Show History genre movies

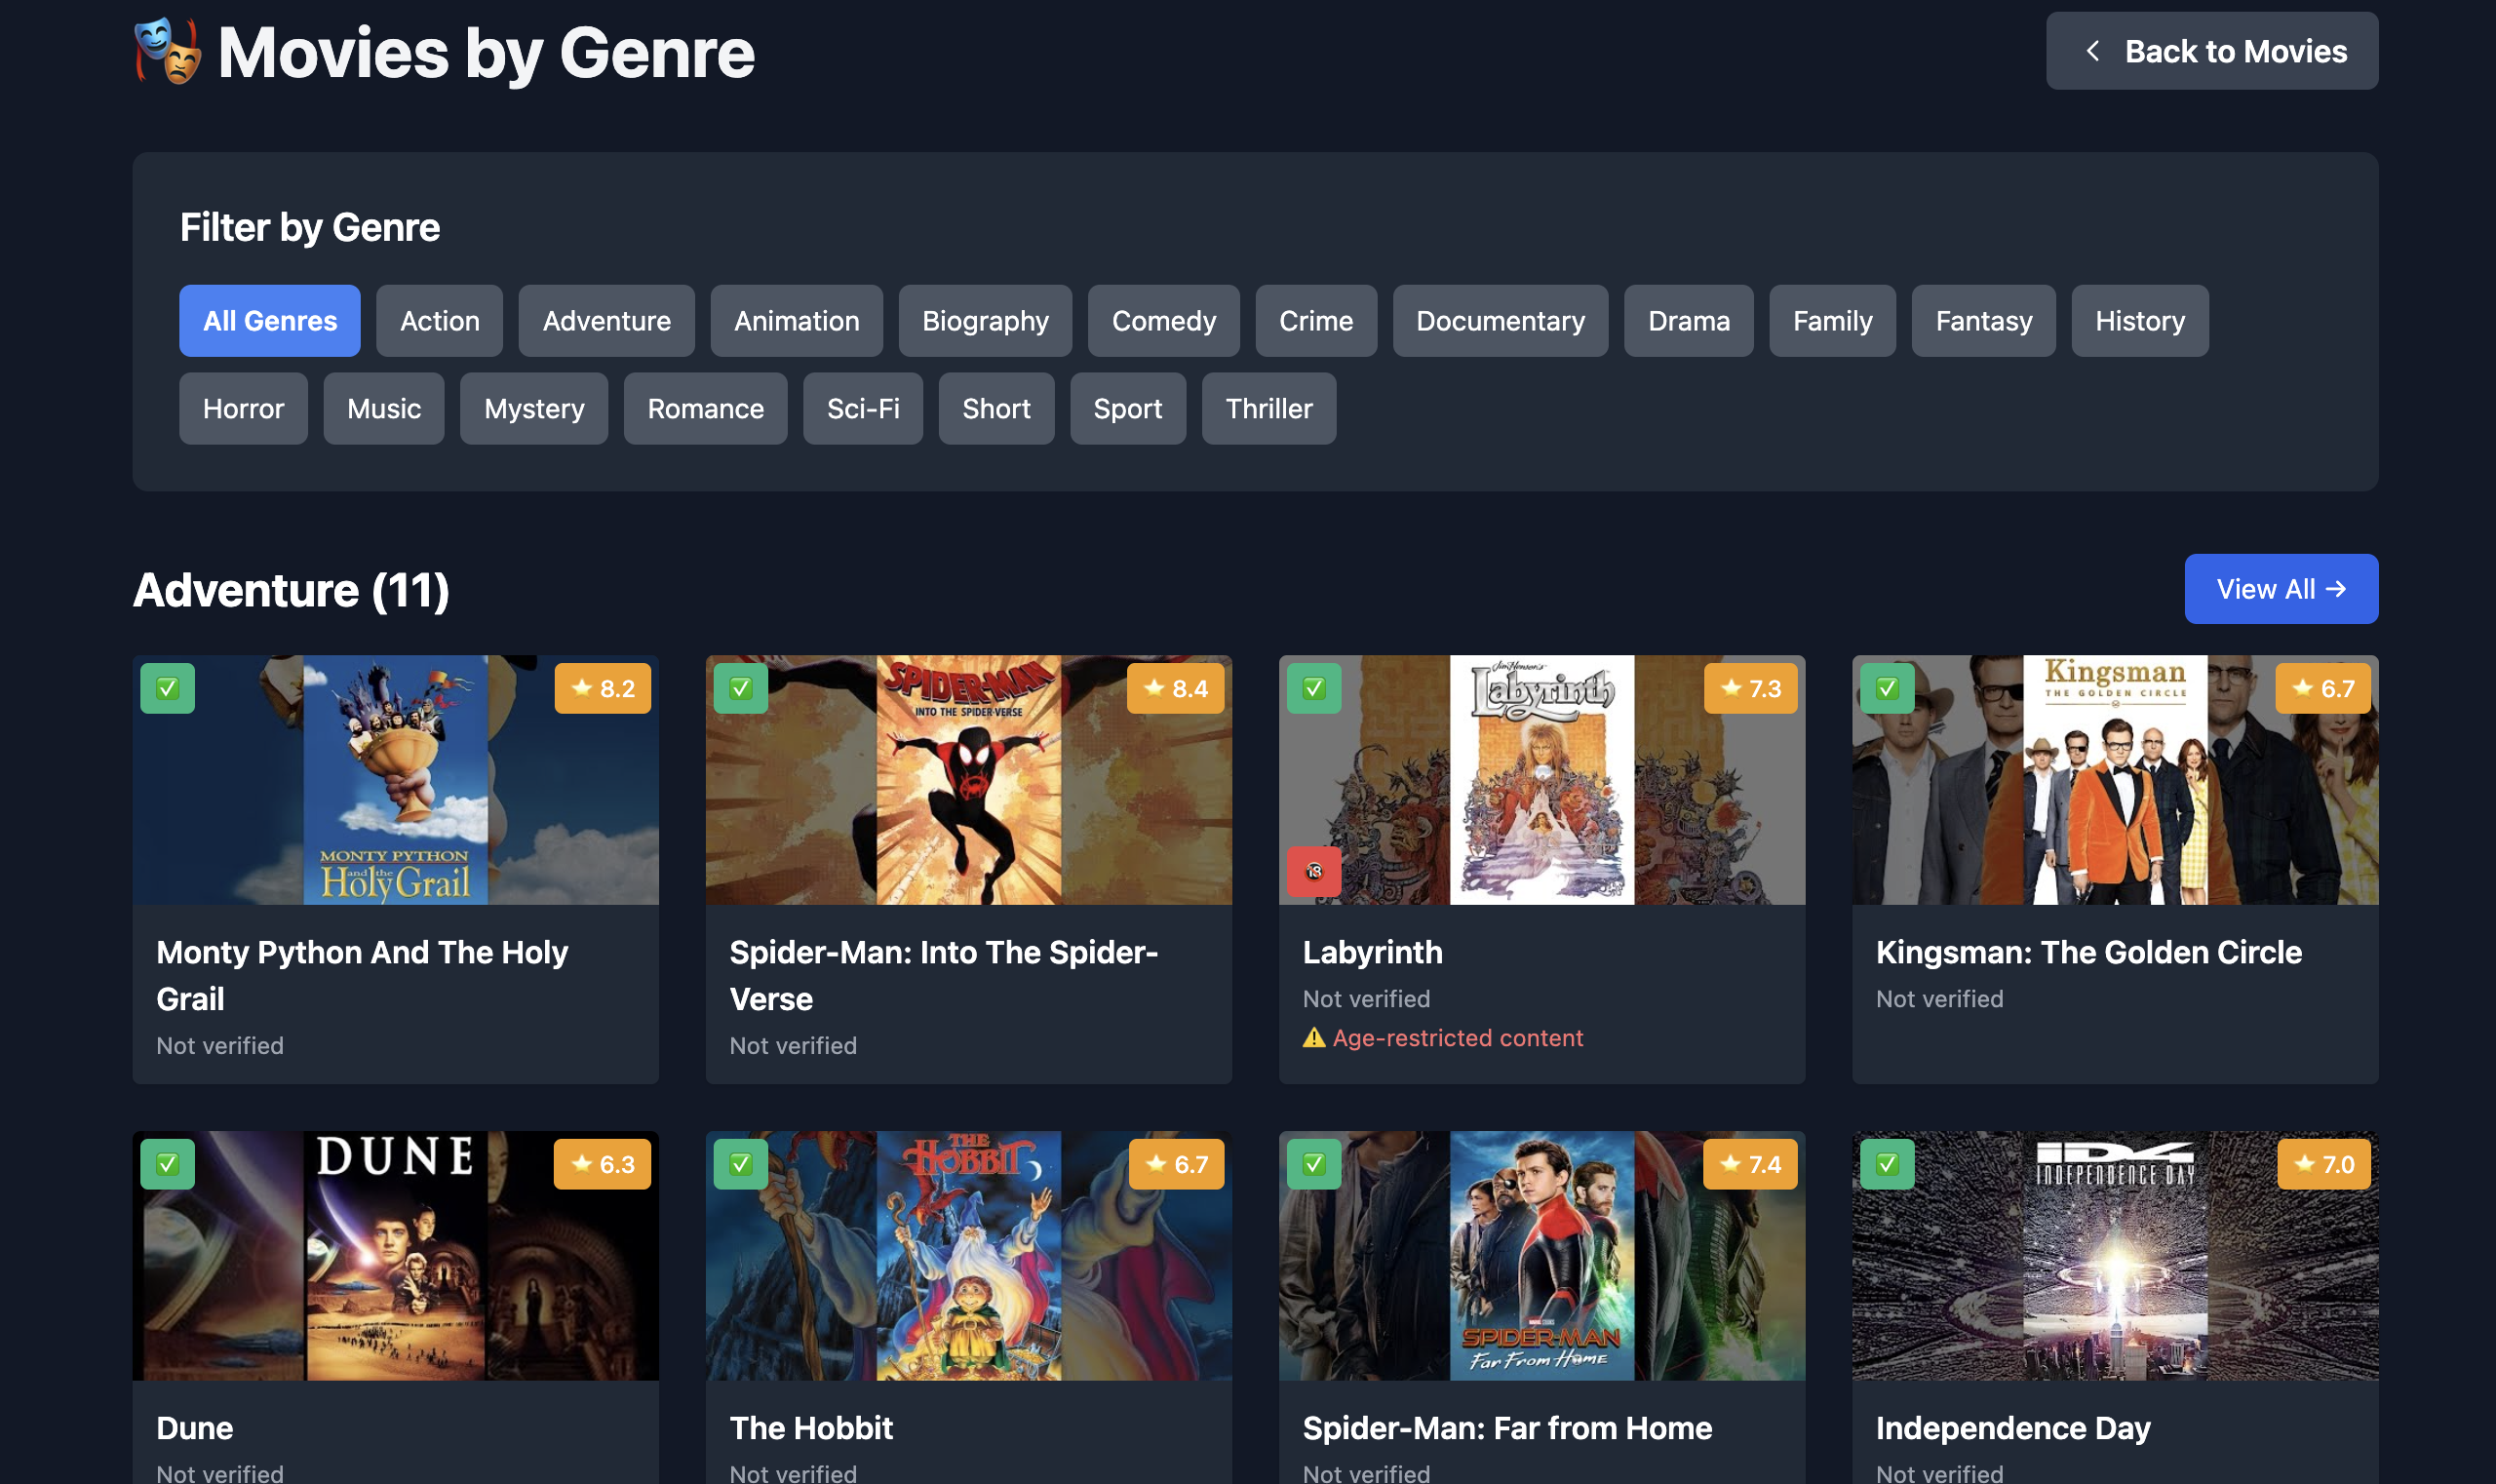coord(2140,321)
